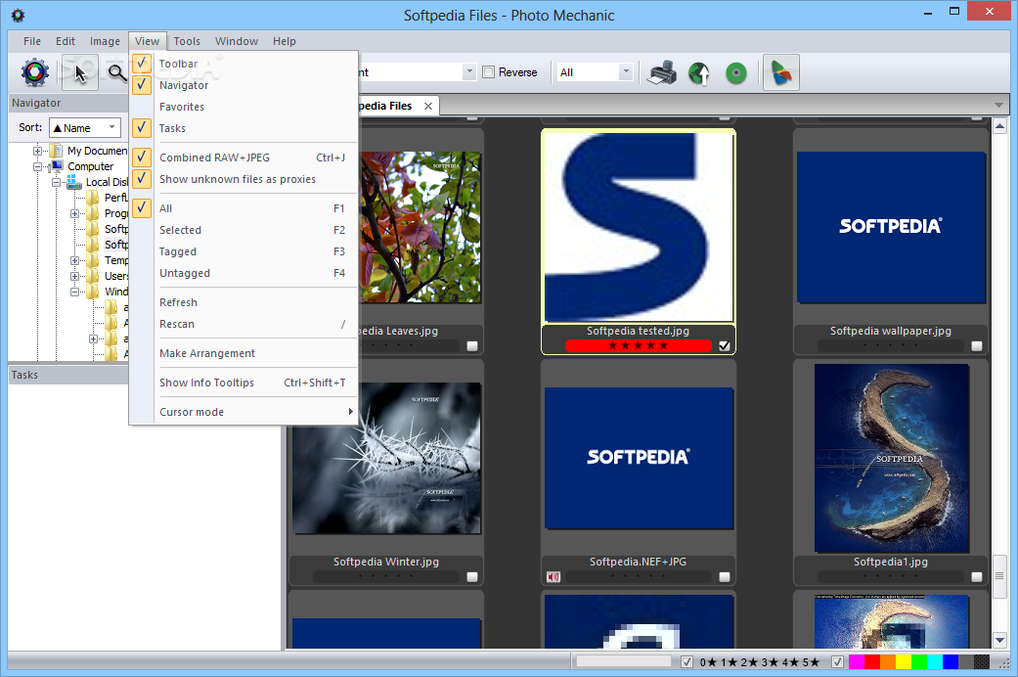
Task: Close the Softpedia Files tab
Action: (428, 106)
